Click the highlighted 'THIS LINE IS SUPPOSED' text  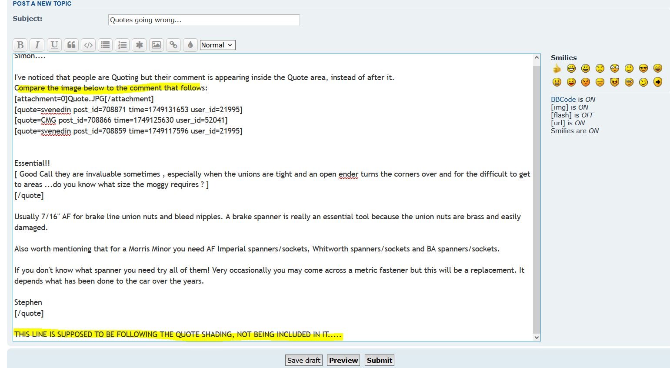178,335
